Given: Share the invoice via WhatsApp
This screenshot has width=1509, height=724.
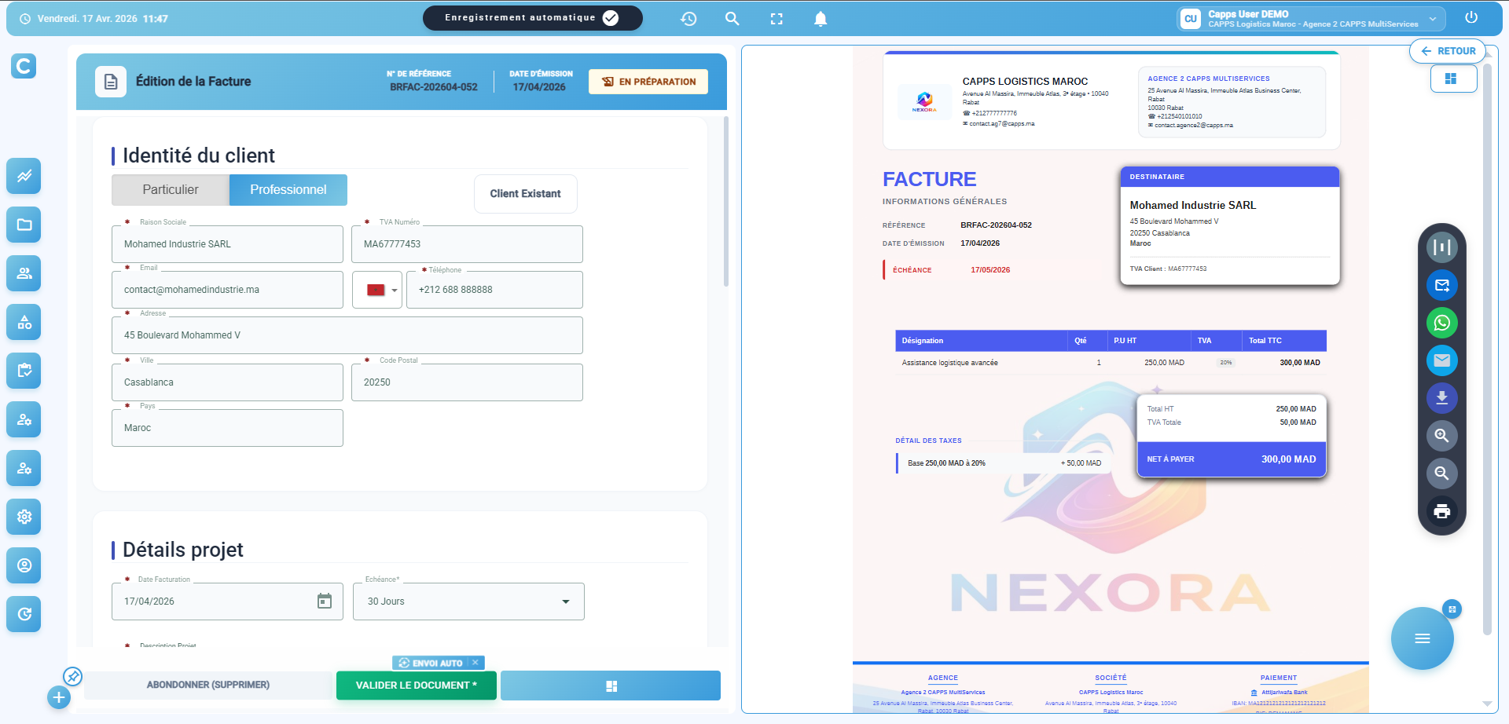Looking at the screenshot, I should (x=1442, y=323).
